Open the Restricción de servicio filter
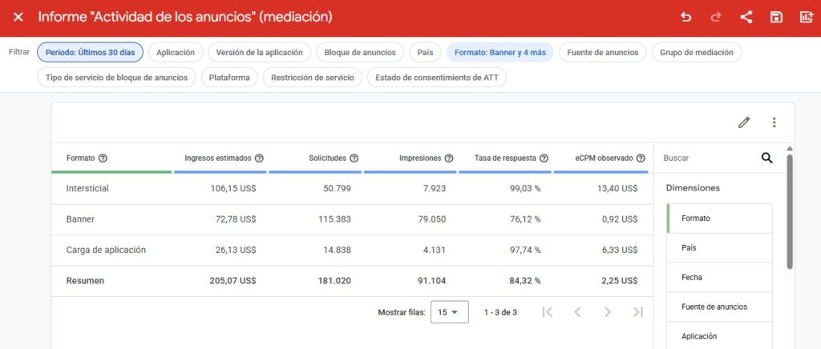 [312, 78]
